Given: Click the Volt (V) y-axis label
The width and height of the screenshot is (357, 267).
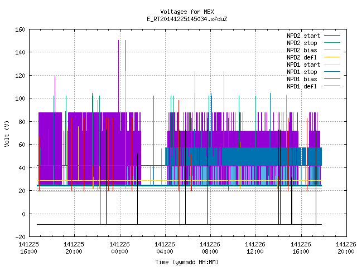Looking at the screenshot, I should (x=7, y=133).
